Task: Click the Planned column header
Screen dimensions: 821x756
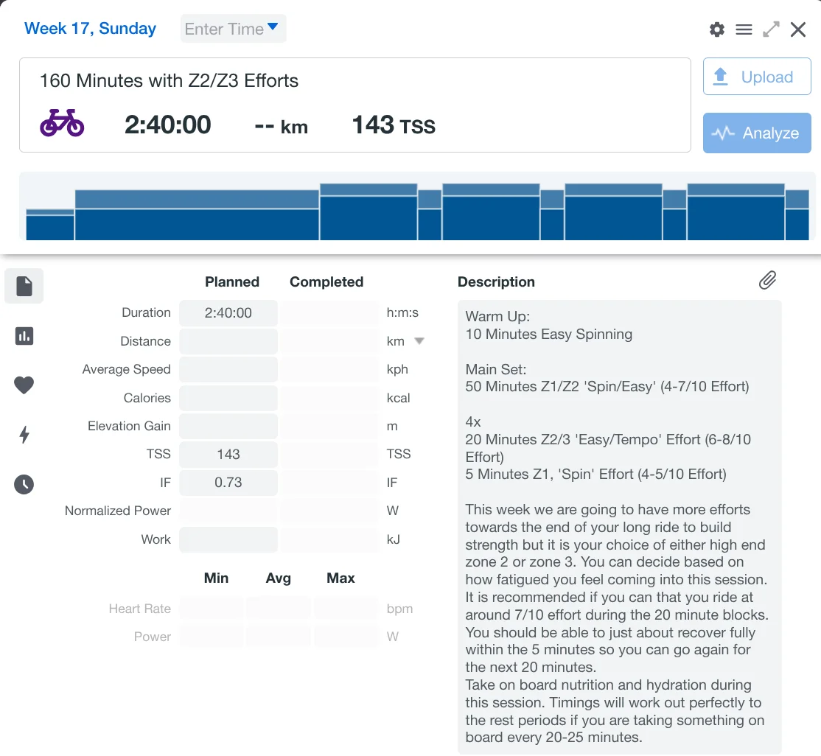Action: tap(232, 281)
